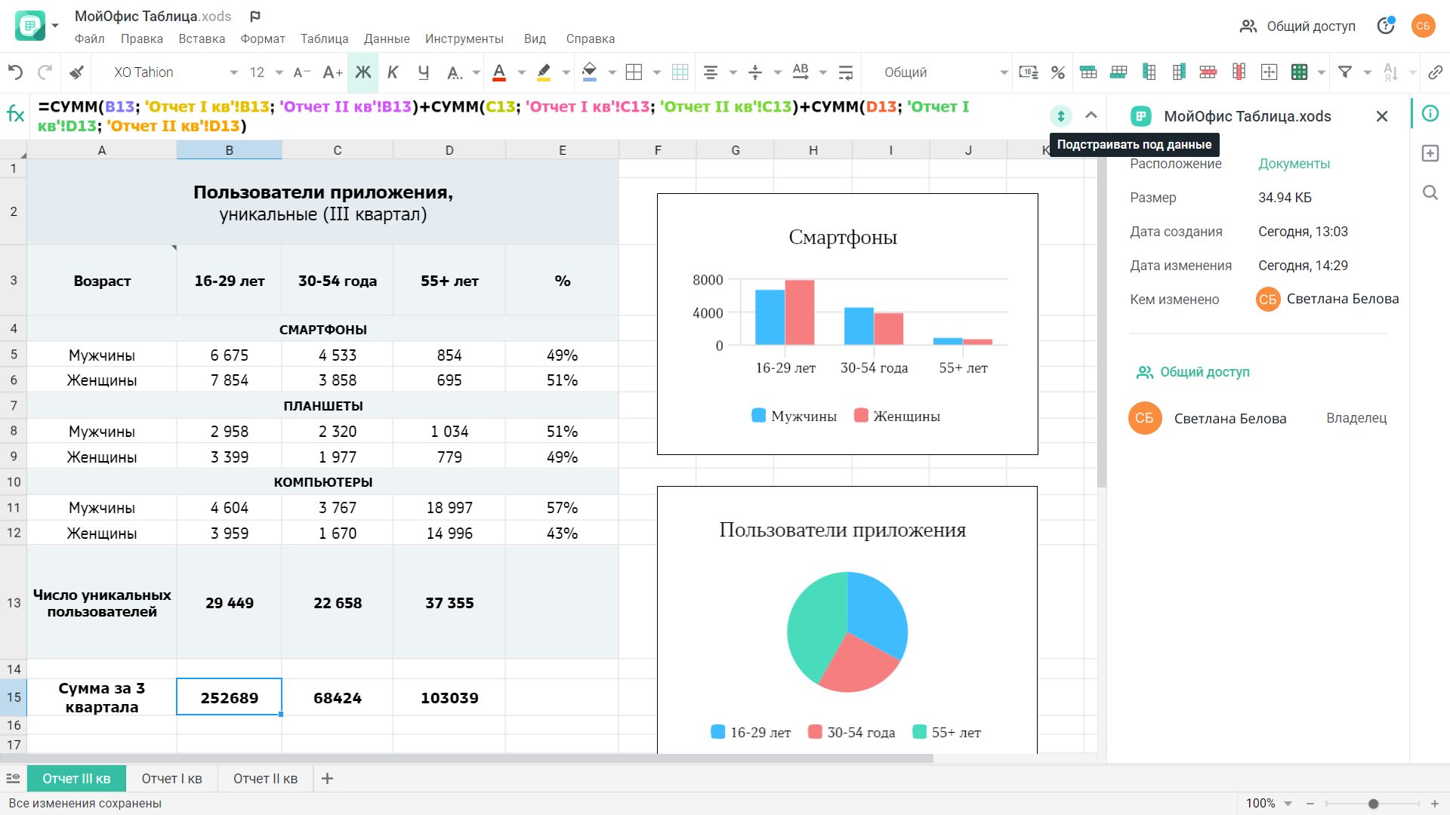
Task: Switch to sheet tab Отчет I кв
Action: click(172, 779)
